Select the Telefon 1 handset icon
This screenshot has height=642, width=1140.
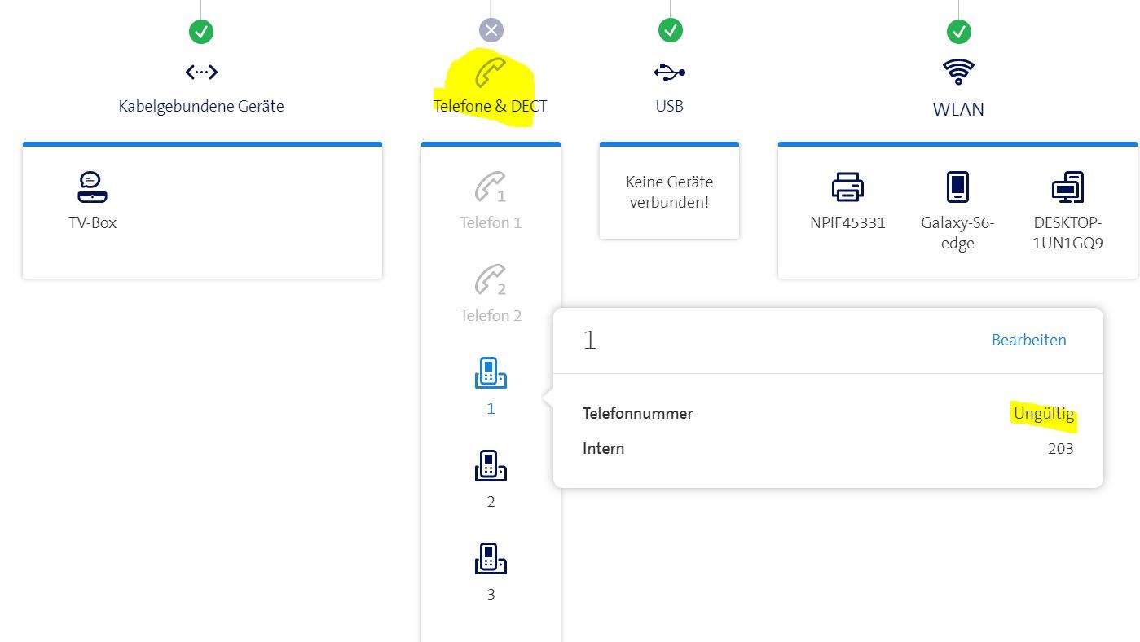490,187
